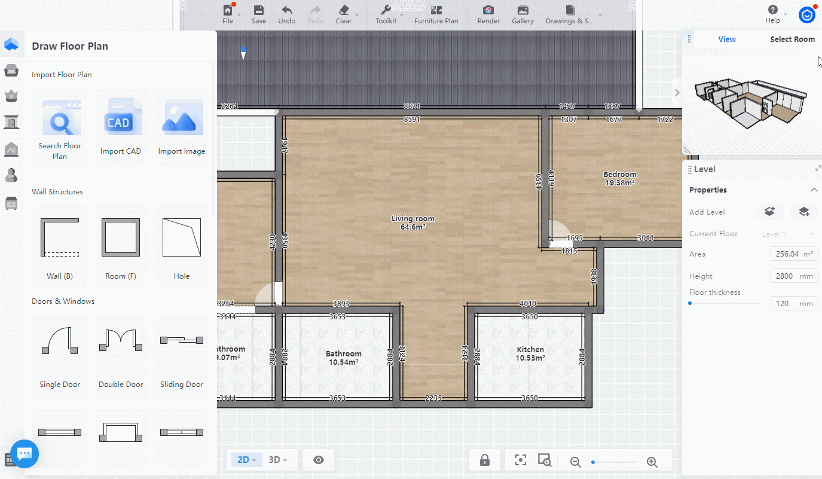This screenshot has height=479, width=822.
Task: Add a level below
Action: (x=804, y=211)
